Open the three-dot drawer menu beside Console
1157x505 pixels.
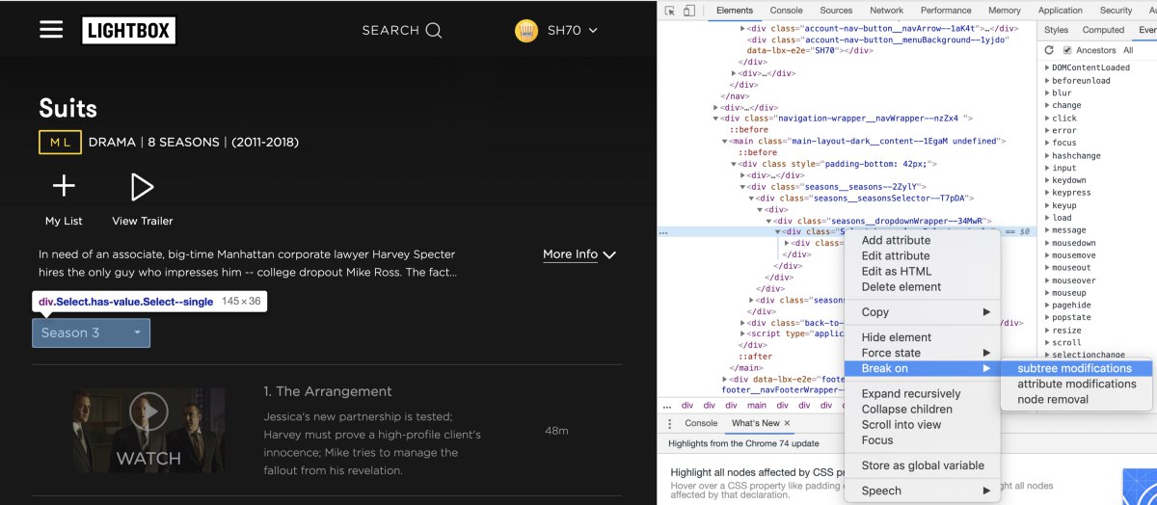[x=670, y=423]
